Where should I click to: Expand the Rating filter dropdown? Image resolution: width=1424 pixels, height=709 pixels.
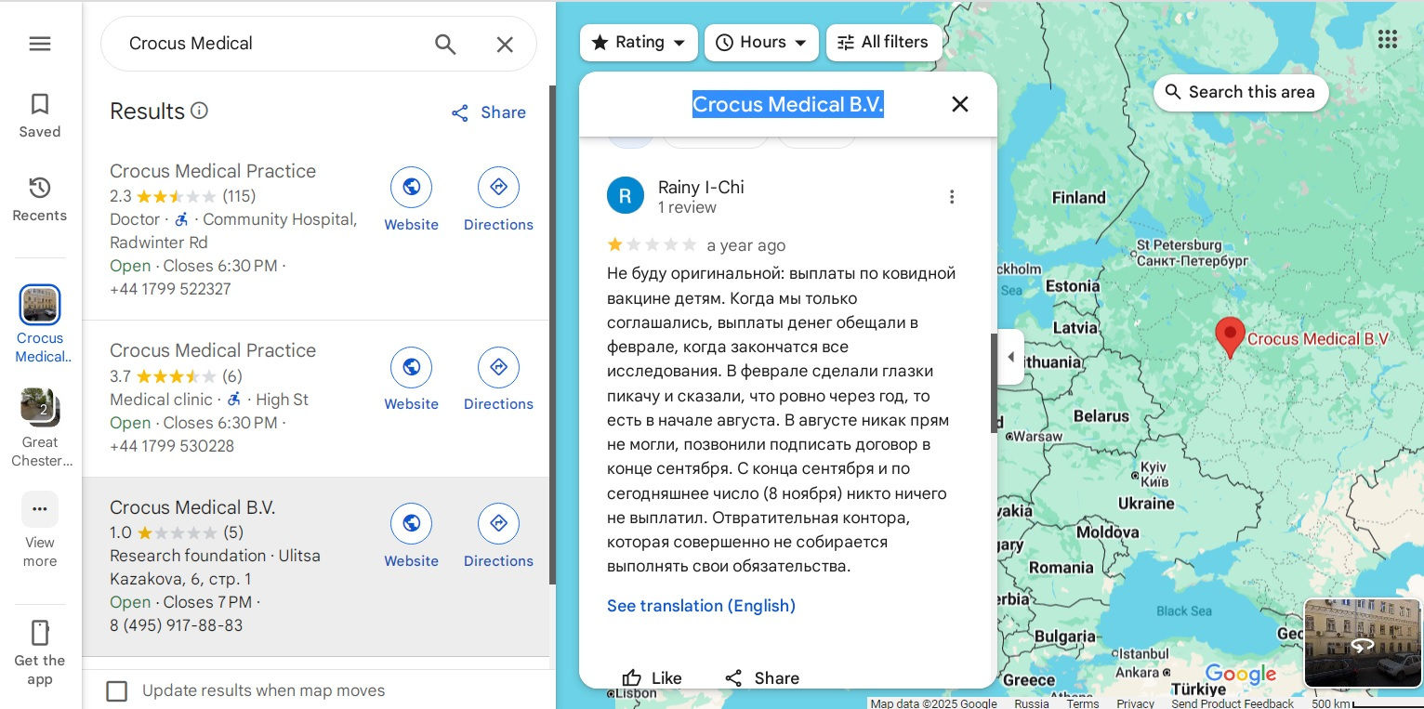pos(639,43)
